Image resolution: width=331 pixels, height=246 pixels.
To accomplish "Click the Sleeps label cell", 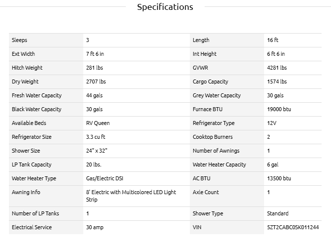I will coord(19,40).
